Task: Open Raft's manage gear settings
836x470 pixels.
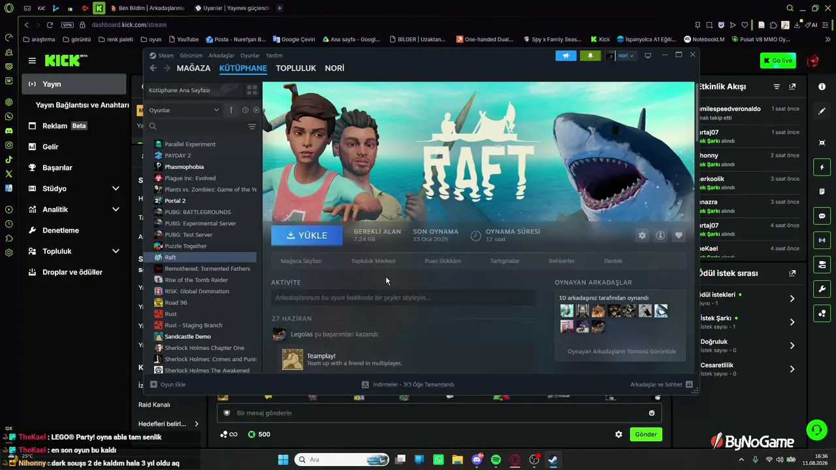Action: 642,236
